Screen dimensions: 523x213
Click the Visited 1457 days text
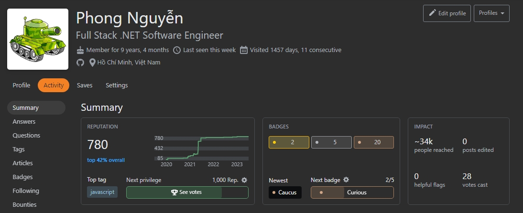[x=295, y=50]
